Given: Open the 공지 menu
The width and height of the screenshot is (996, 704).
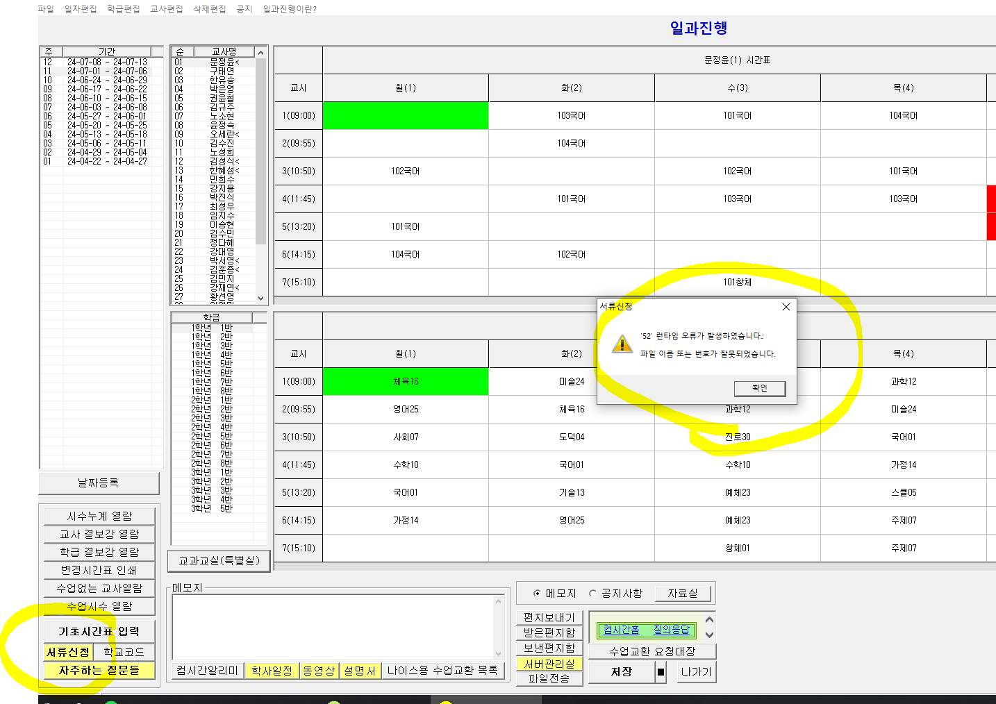Looking at the screenshot, I should tap(244, 9).
